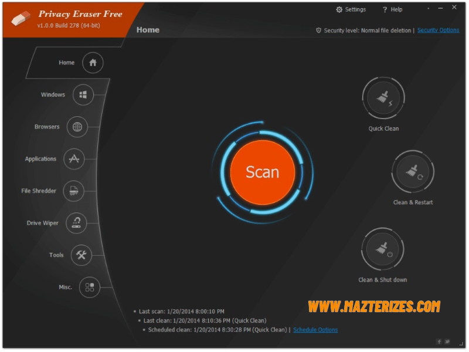This screenshot has width=469, height=352.
Task: Click the Last scan date text
Action: pyautogui.click(x=182, y=312)
